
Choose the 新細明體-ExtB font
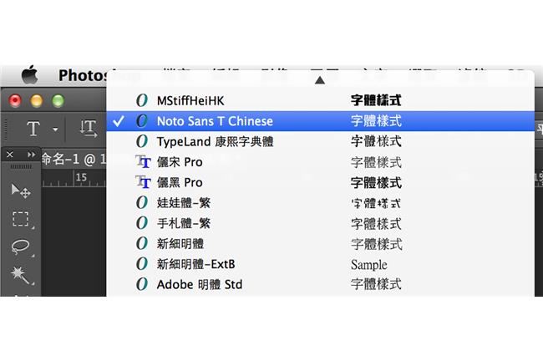click(x=320, y=264)
